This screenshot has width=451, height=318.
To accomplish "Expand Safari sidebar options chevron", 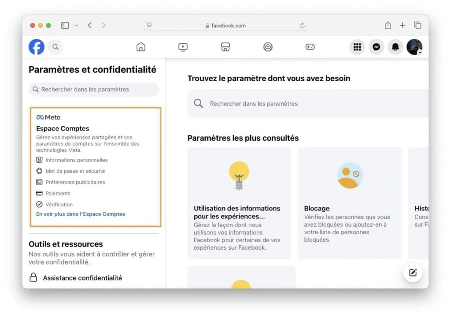I will point(77,26).
